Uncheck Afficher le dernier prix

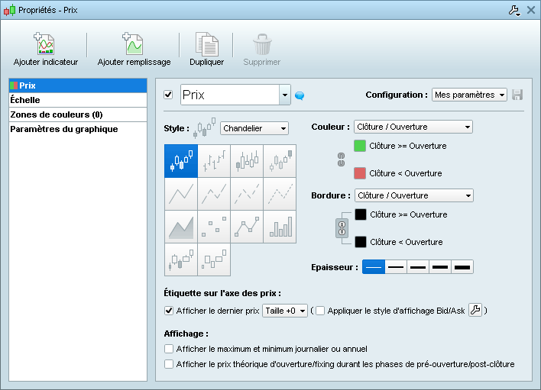coord(170,311)
